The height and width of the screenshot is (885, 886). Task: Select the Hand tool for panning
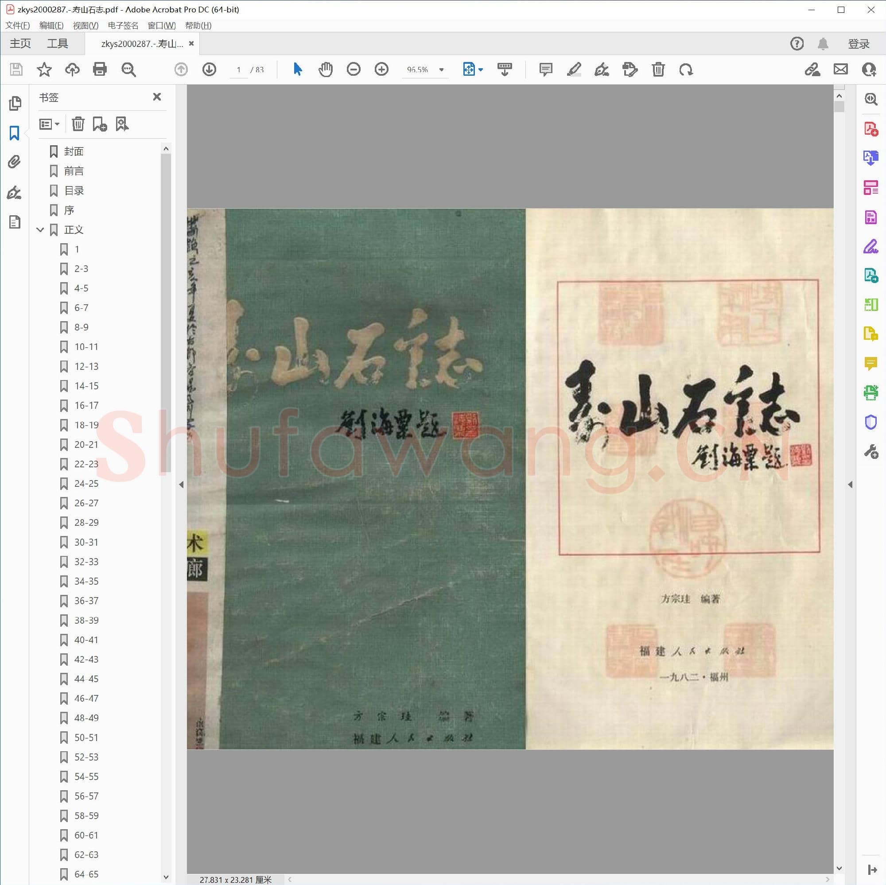tap(326, 69)
